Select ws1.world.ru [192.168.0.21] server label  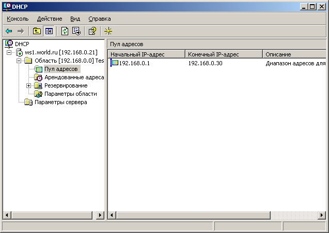[x=61, y=52]
